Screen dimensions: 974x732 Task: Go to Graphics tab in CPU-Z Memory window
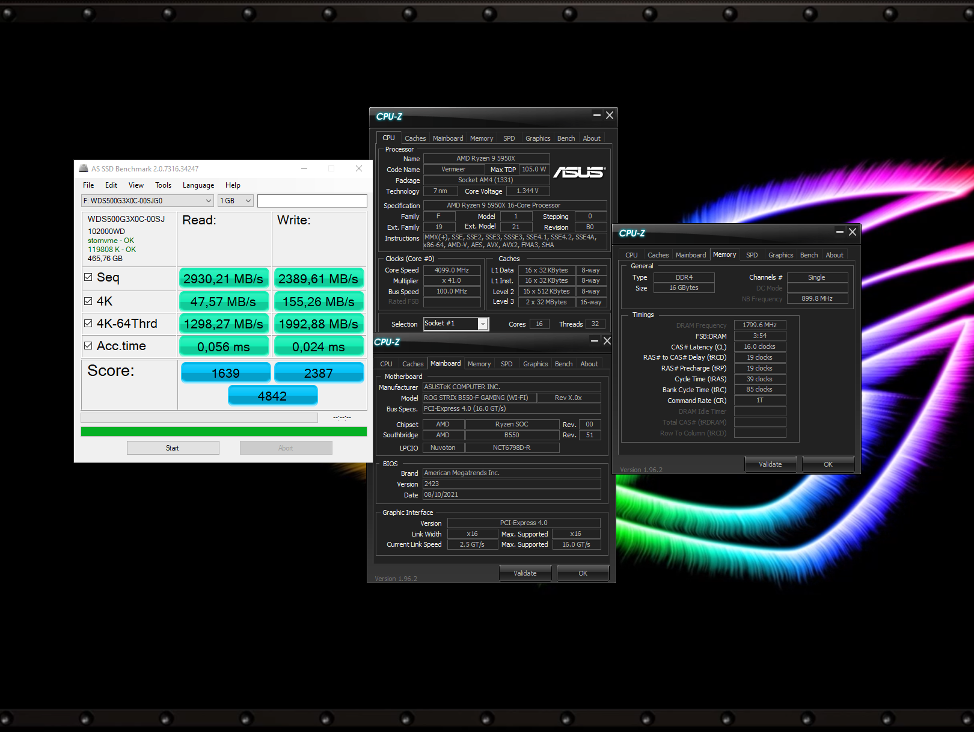point(780,255)
